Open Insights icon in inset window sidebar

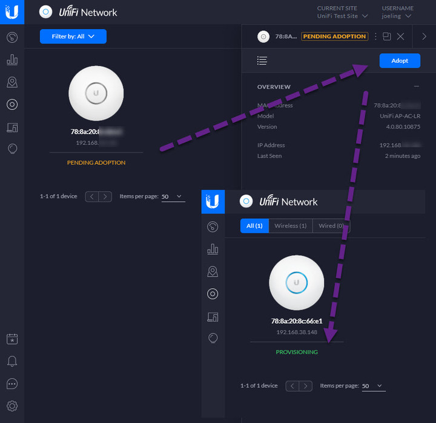point(213,338)
